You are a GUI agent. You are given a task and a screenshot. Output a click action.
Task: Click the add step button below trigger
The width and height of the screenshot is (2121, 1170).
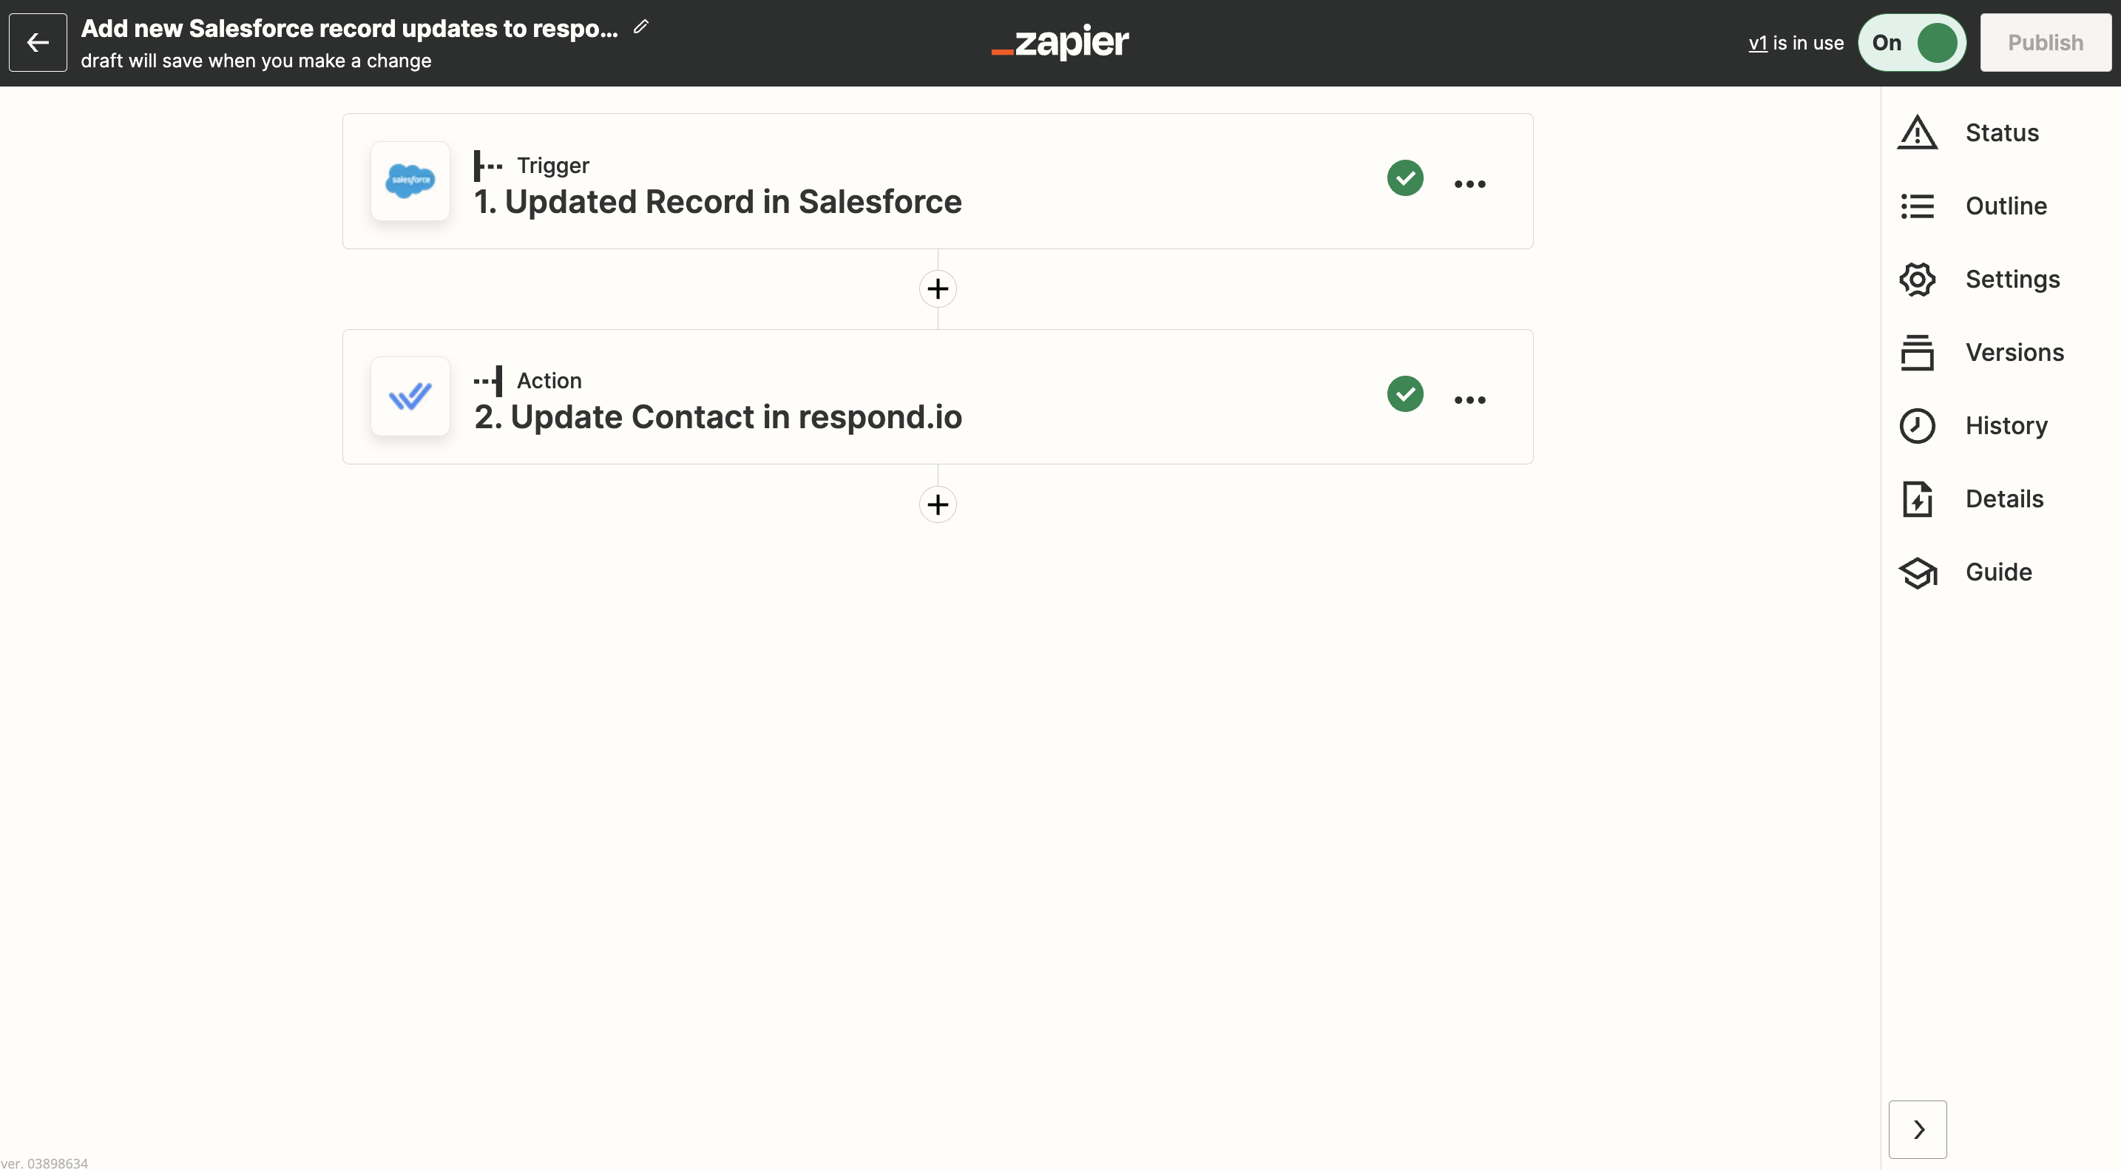click(936, 288)
